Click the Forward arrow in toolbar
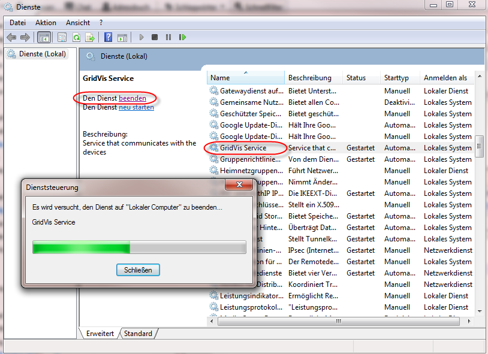This screenshot has width=488, height=354. coord(25,37)
